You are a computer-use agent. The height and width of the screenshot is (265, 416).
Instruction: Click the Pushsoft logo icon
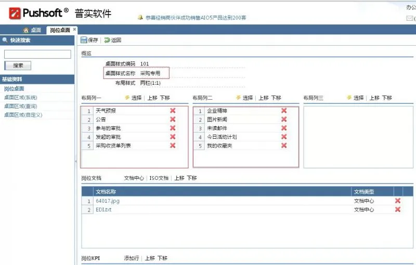click(x=15, y=13)
